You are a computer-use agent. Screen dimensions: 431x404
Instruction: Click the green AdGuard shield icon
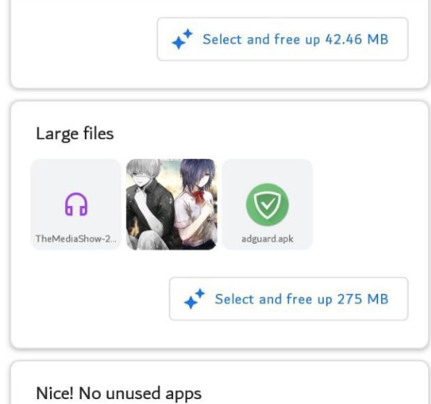click(267, 205)
